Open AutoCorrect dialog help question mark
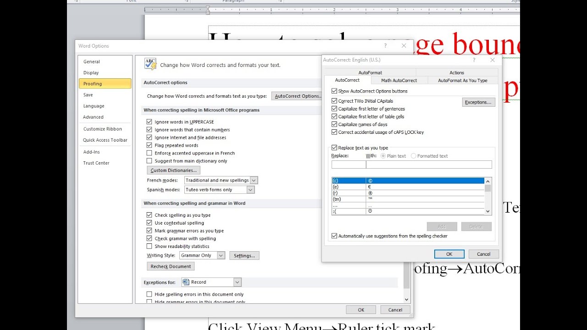587x330 pixels. click(474, 60)
